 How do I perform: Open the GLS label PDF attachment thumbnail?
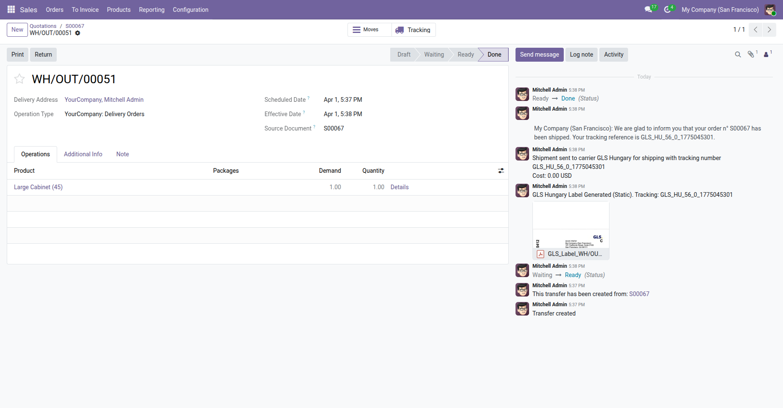(571, 230)
